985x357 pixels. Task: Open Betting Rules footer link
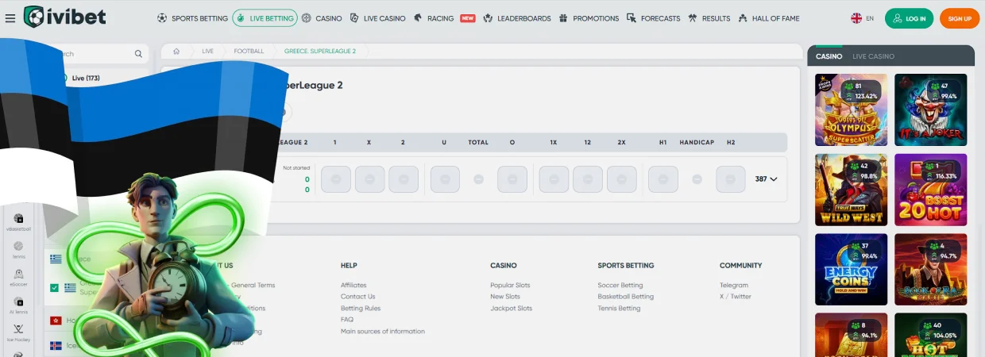click(361, 308)
